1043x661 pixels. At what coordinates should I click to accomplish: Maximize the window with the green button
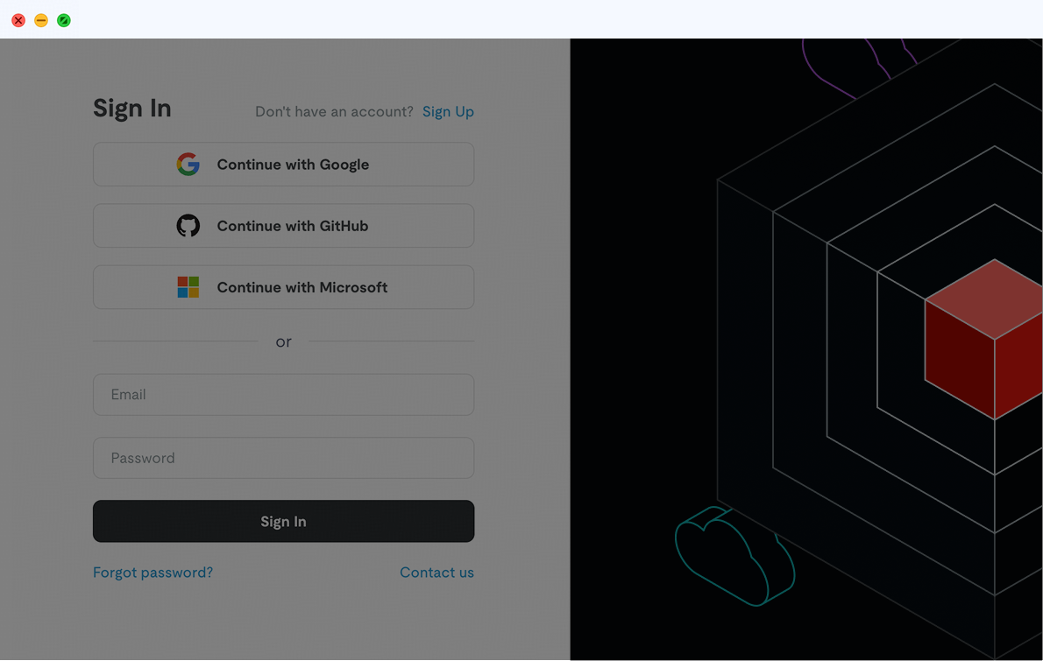click(64, 20)
